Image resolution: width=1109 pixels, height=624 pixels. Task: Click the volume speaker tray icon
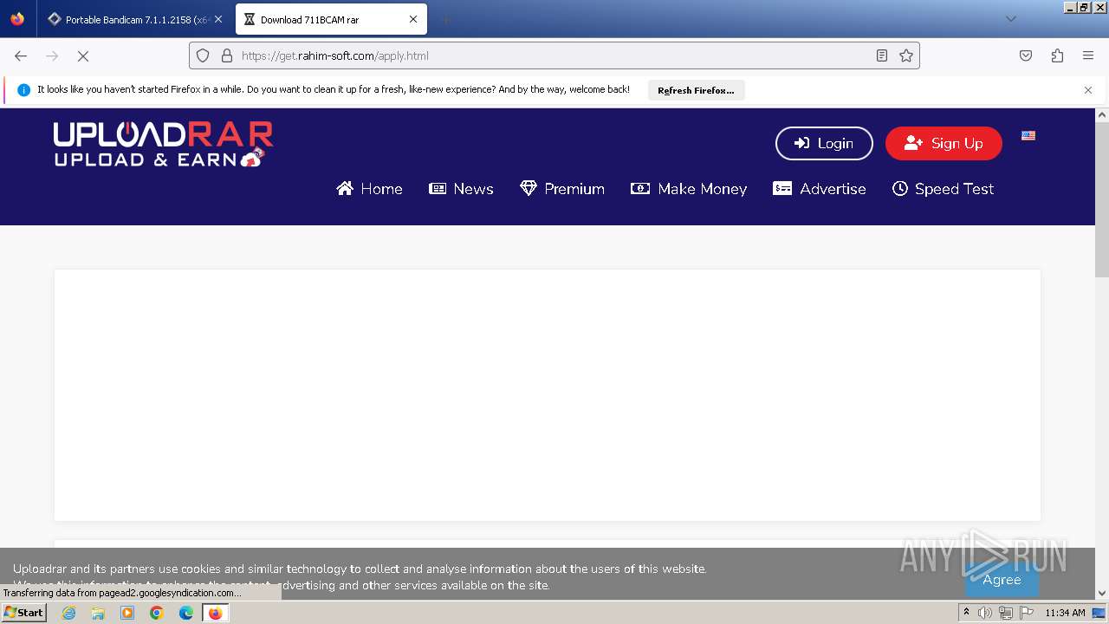[985, 613]
